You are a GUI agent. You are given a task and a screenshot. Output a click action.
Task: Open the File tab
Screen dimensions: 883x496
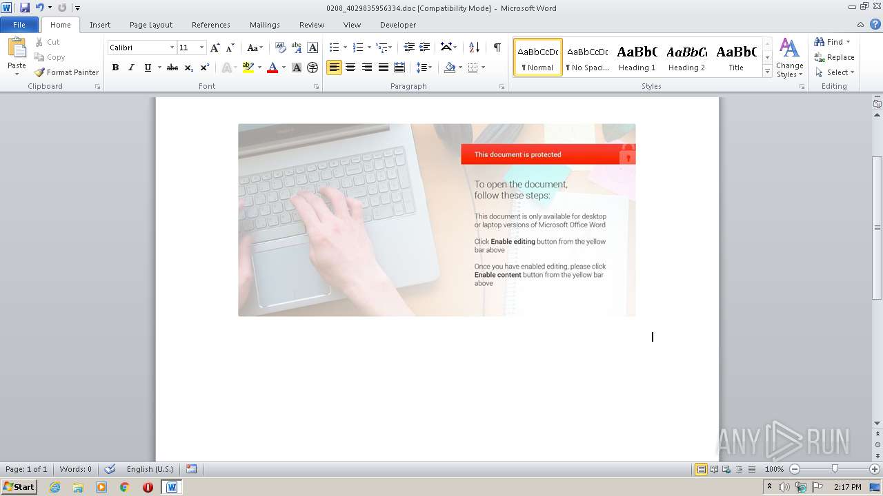coord(19,25)
